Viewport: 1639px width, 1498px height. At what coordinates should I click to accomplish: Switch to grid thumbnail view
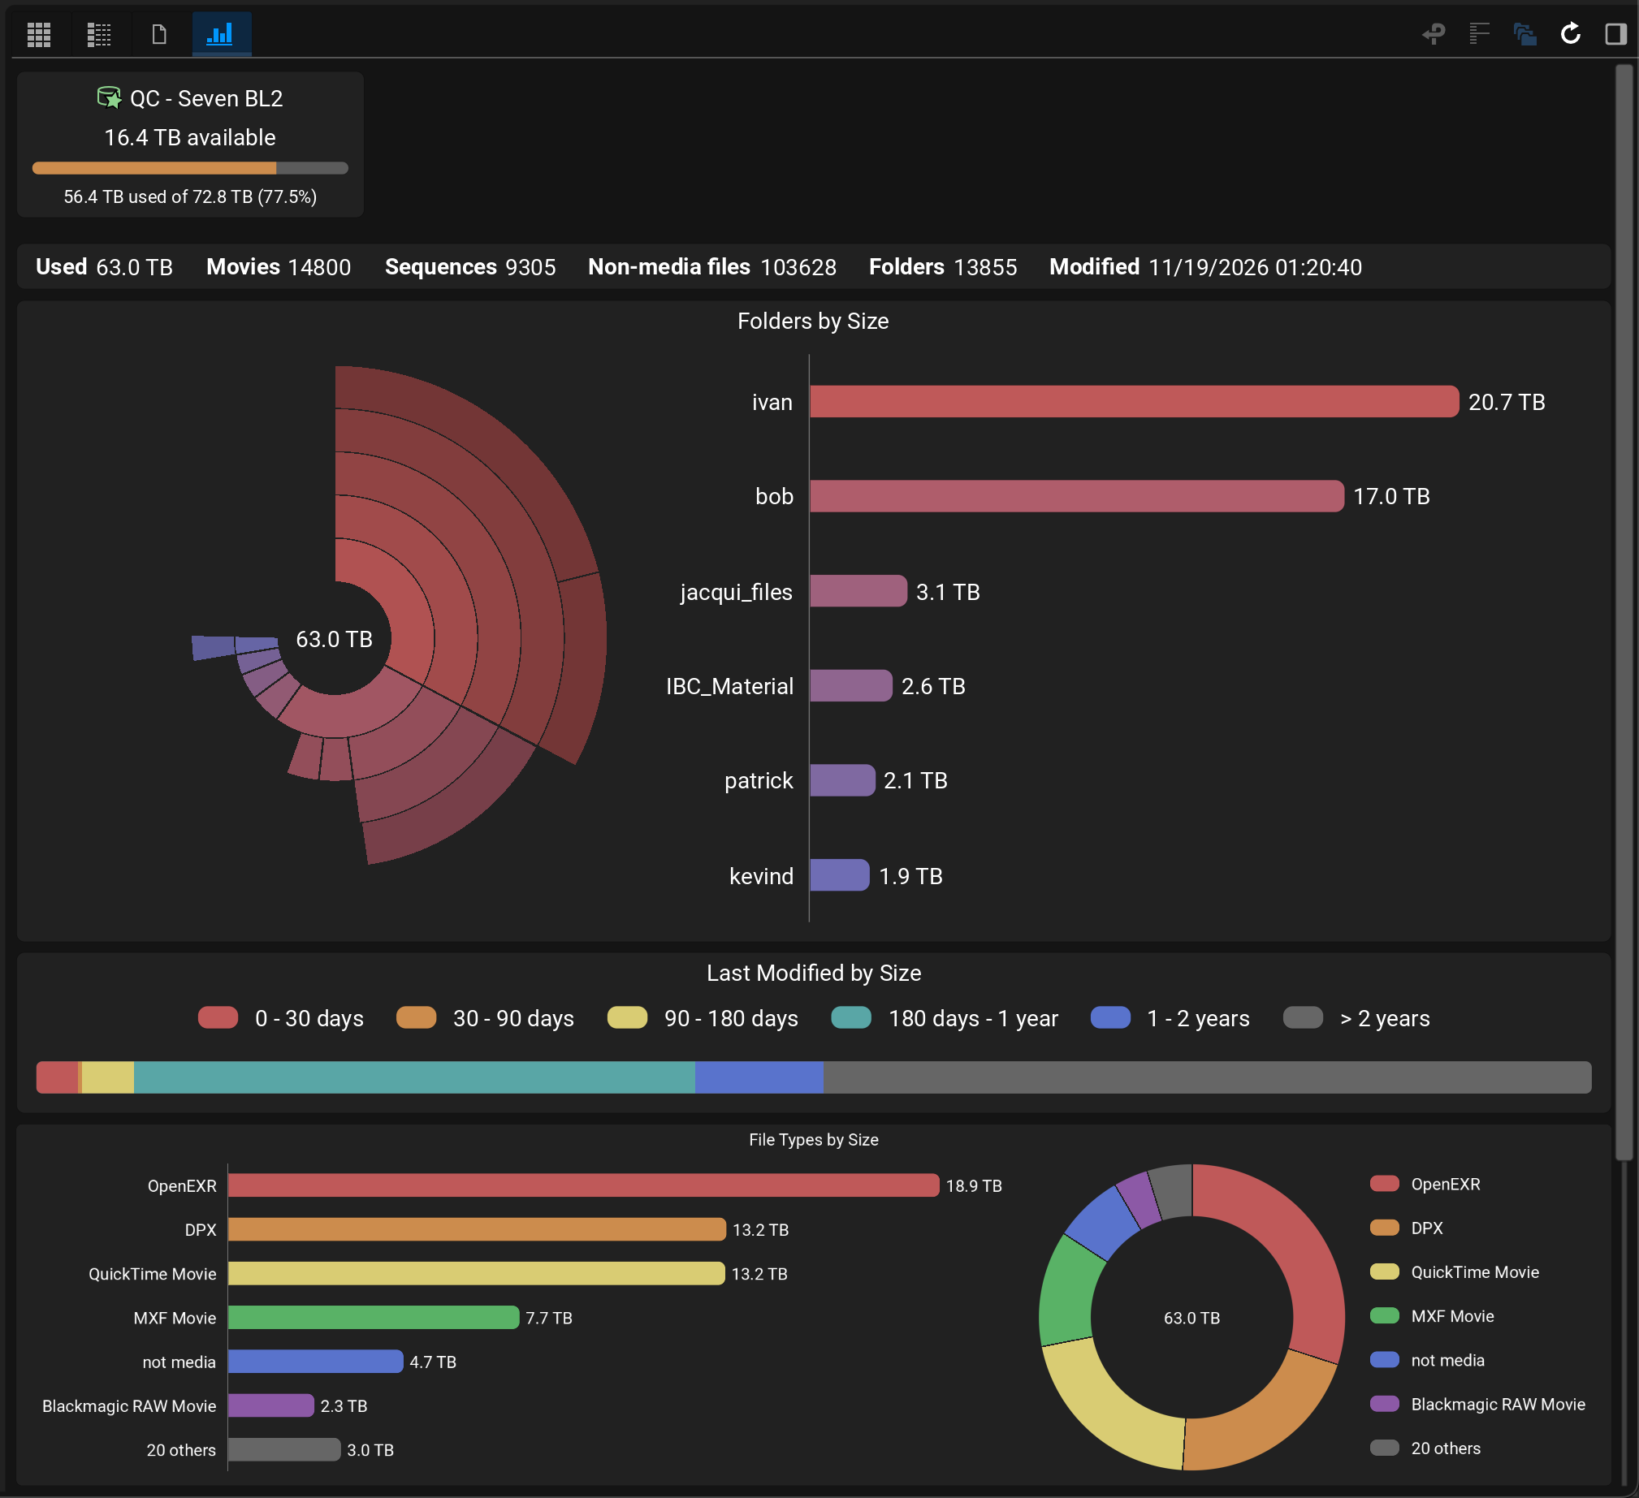point(38,34)
